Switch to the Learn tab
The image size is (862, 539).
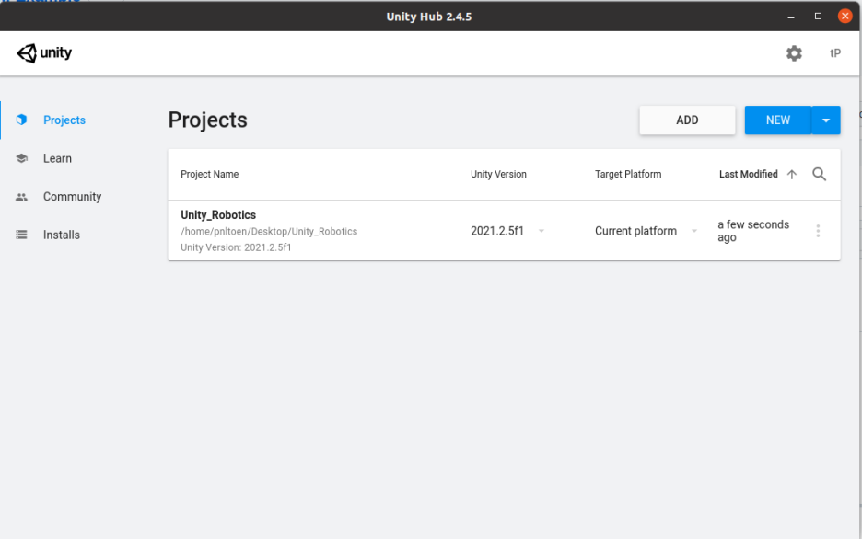coord(57,158)
